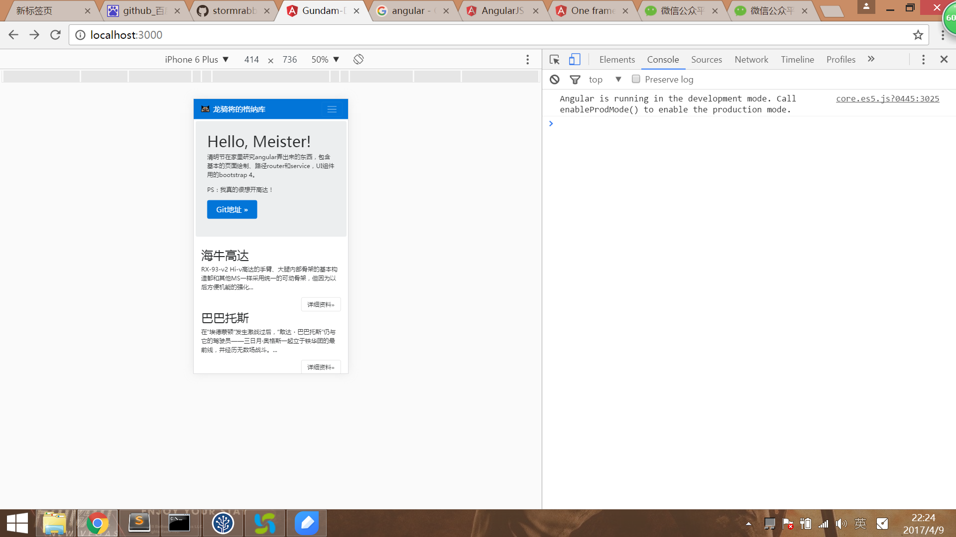
Task: Open the console filter
Action: [x=575, y=80]
